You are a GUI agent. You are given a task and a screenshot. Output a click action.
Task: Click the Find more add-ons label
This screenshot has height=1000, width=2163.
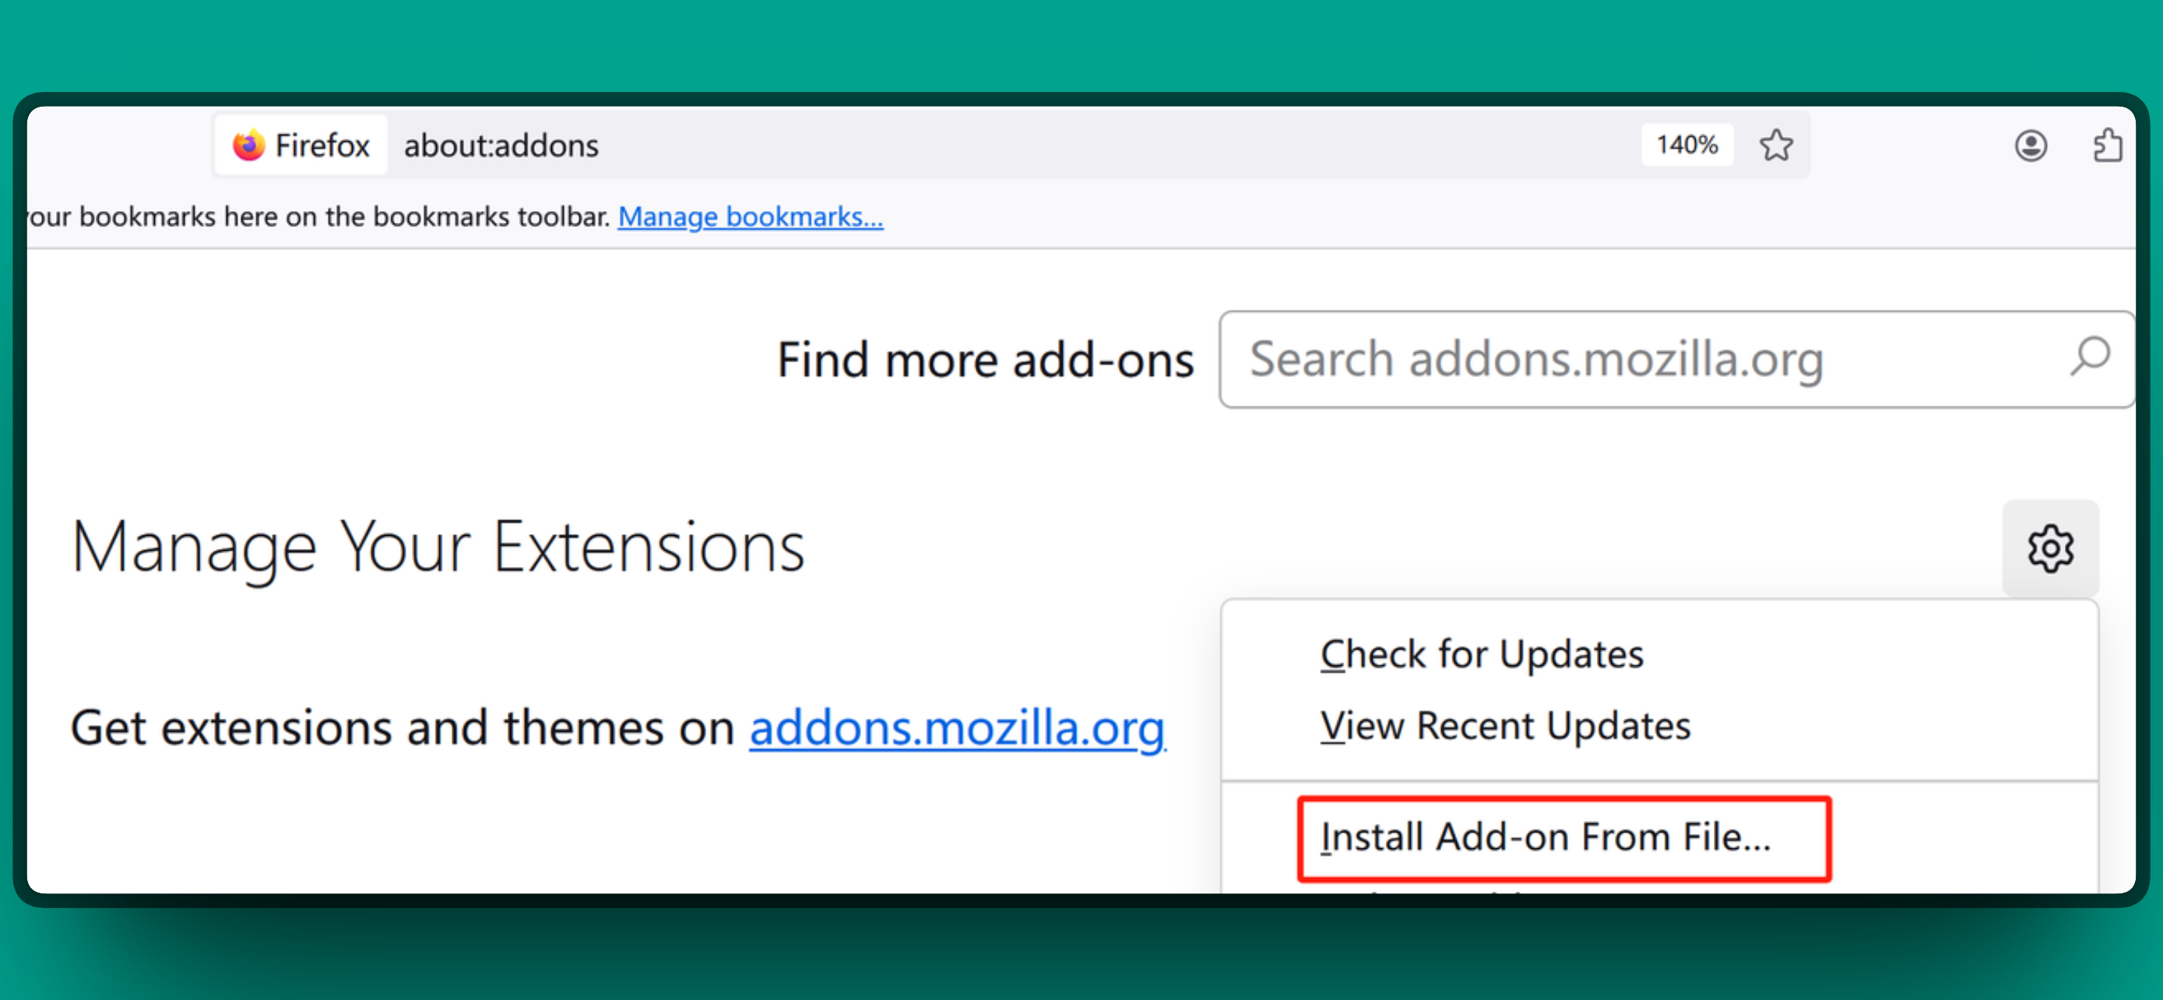(984, 359)
